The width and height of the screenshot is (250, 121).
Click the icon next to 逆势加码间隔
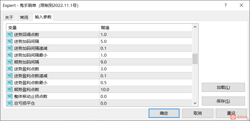point(10,41)
